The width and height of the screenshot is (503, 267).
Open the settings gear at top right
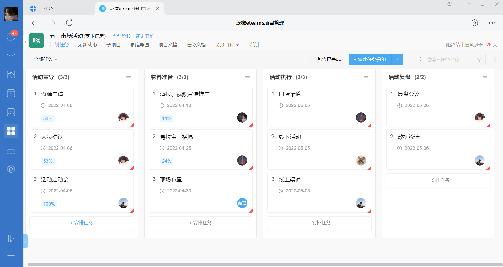pyautogui.click(x=474, y=23)
